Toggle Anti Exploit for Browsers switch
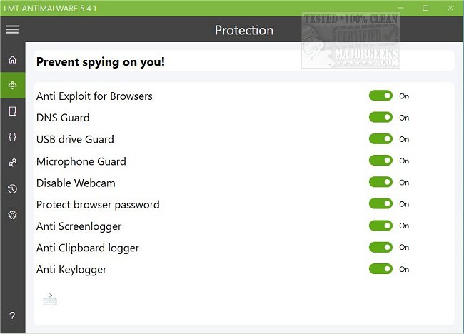The width and height of the screenshot is (464, 334). coord(380,96)
